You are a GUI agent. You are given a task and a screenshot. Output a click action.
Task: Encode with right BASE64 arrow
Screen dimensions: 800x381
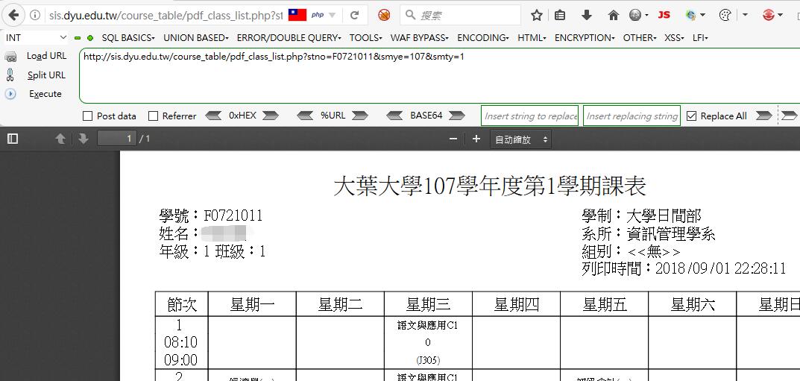tap(457, 116)
